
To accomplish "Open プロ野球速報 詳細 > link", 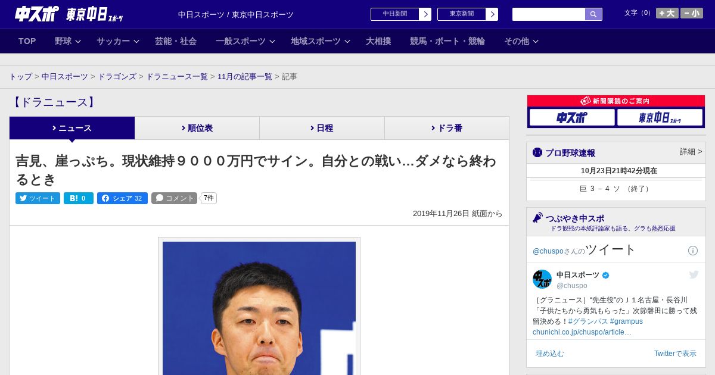I will [691, 152].
